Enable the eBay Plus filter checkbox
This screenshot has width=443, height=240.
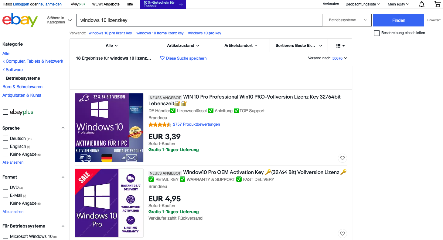pyautogui.click(x=5, y=112)
